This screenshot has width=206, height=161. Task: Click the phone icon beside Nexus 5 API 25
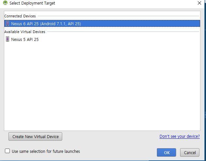8,39
